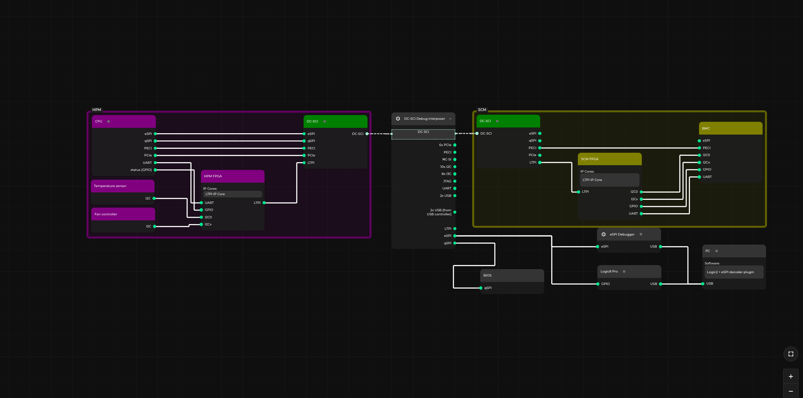Select LTPI IP Core in SCM FPGA
Viewport: 803px width, 398px height.
pos(609,180)
